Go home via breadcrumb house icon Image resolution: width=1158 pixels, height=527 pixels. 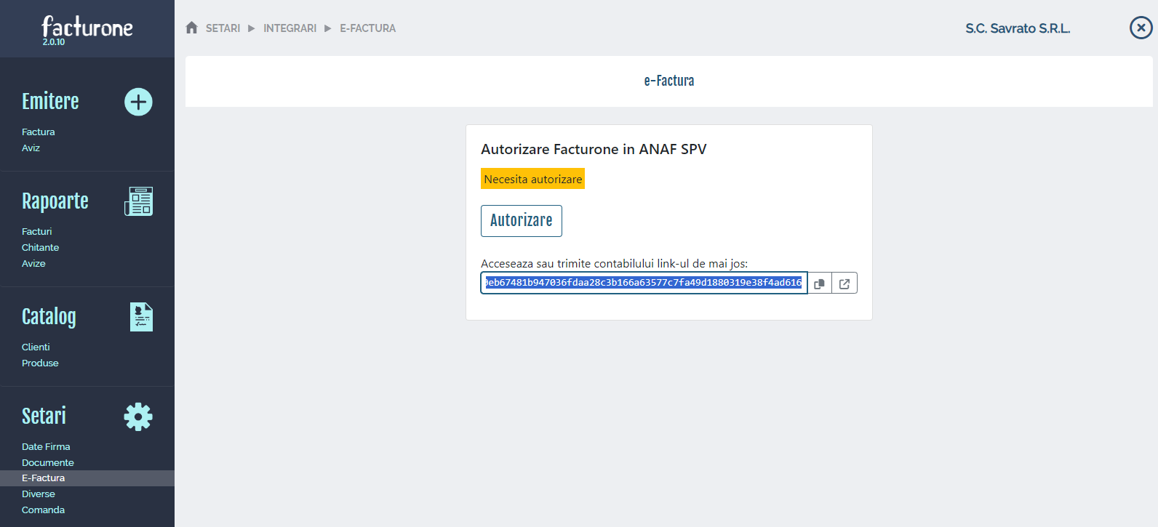(x=192, y=28)
